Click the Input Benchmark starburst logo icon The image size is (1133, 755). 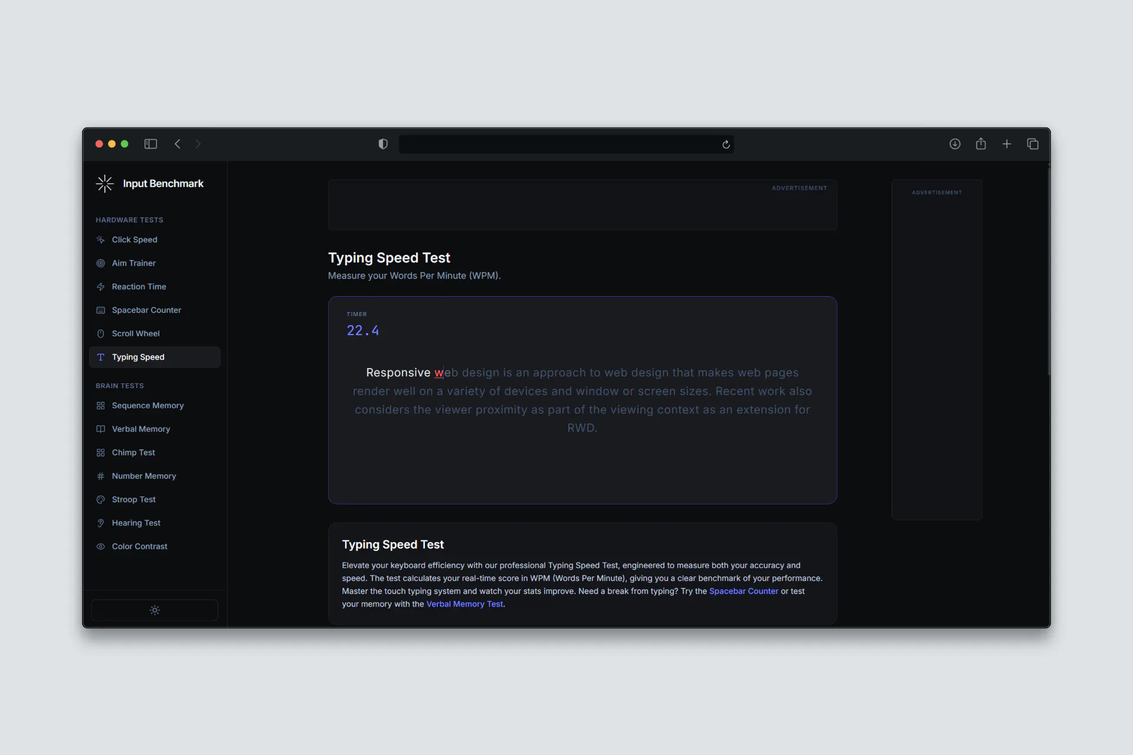(x=104, y=183)
